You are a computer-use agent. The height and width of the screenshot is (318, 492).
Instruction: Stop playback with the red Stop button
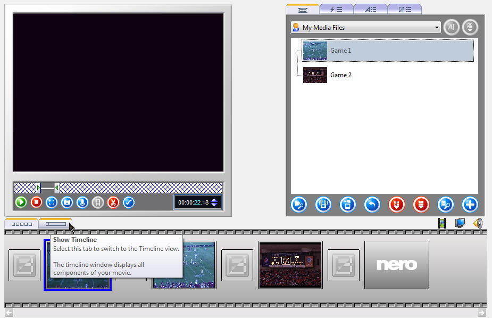tap(36, 202)
